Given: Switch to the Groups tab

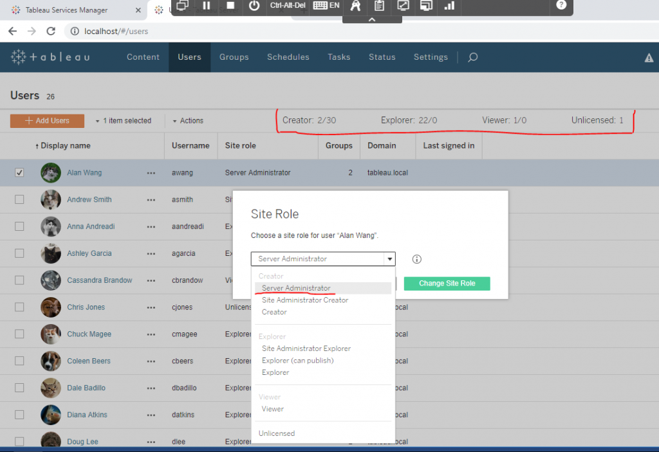Looking at the screenshot, I should (234, 57).
